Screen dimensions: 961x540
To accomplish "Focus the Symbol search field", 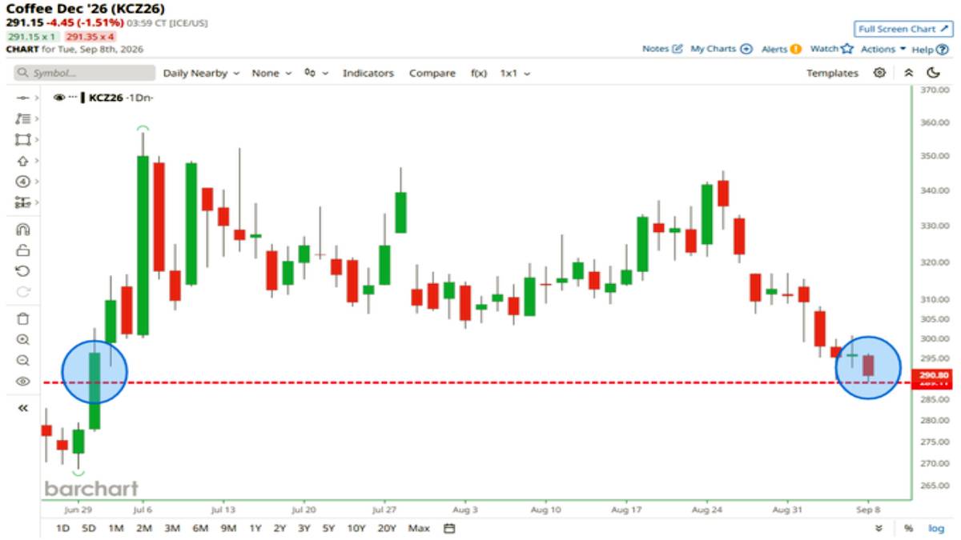I will coord(85,73).
